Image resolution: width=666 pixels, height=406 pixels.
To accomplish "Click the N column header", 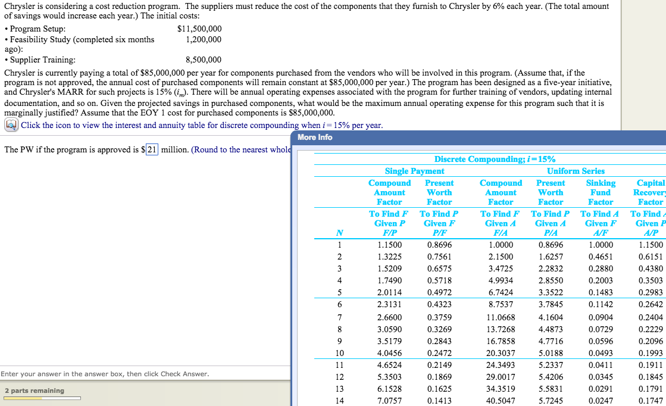I will pos(339,233).
